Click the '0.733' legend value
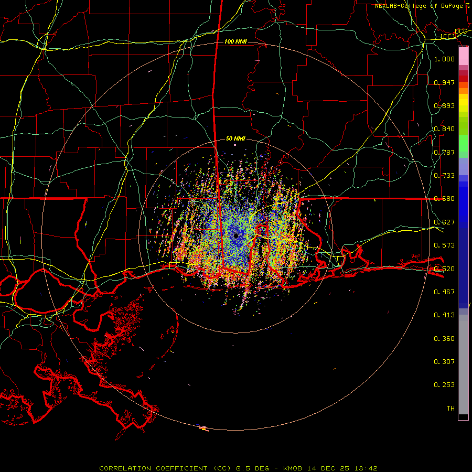472x472 pixels. click(x=444, y=176)
